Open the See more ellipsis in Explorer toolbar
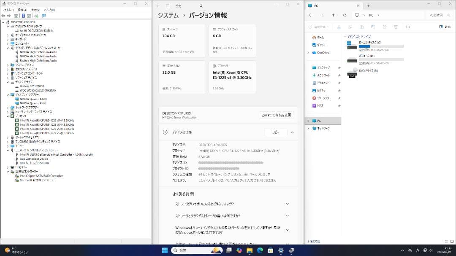The height and width of the screenshot is (256, 456). pos(408,27)
